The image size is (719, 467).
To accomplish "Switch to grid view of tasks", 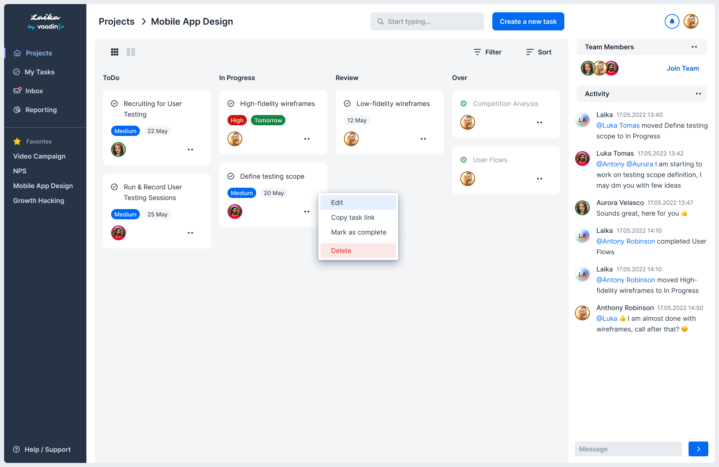I will pyautogui.click(x=114, y=52).
